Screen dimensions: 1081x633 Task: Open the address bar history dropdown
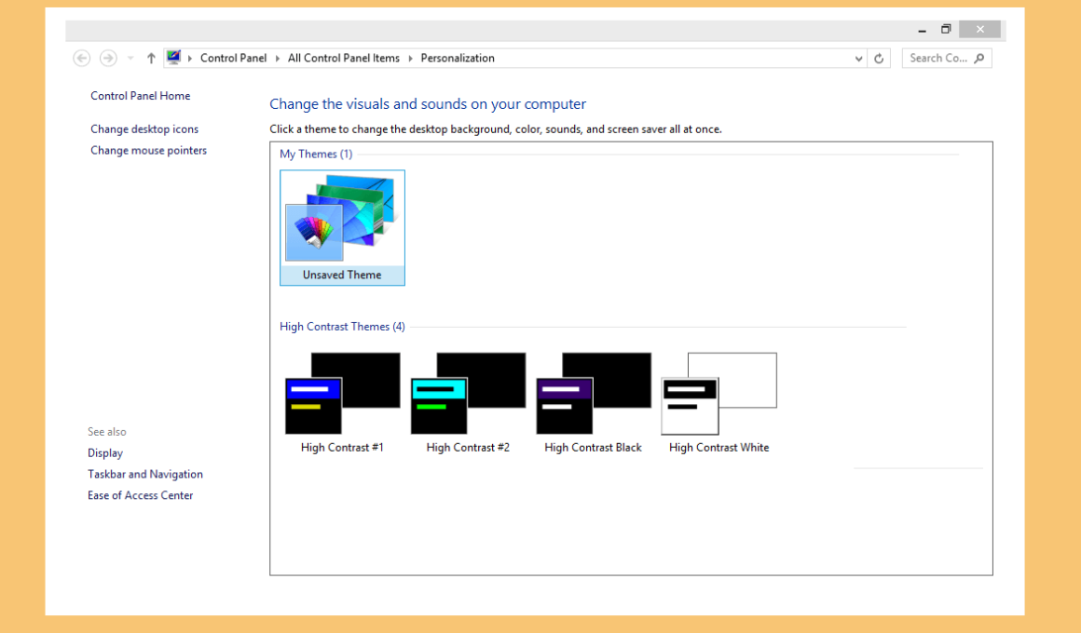858,59
